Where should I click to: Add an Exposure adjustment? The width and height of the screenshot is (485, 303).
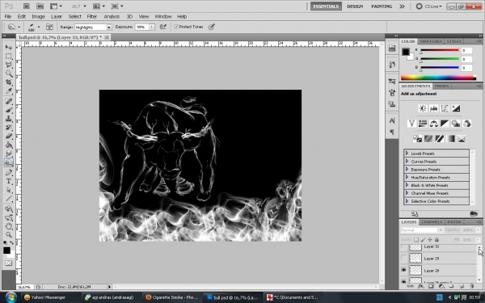click(x=456, y=108)
